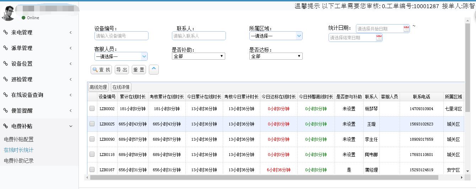Click phone number 14709310904

point(421,109)
